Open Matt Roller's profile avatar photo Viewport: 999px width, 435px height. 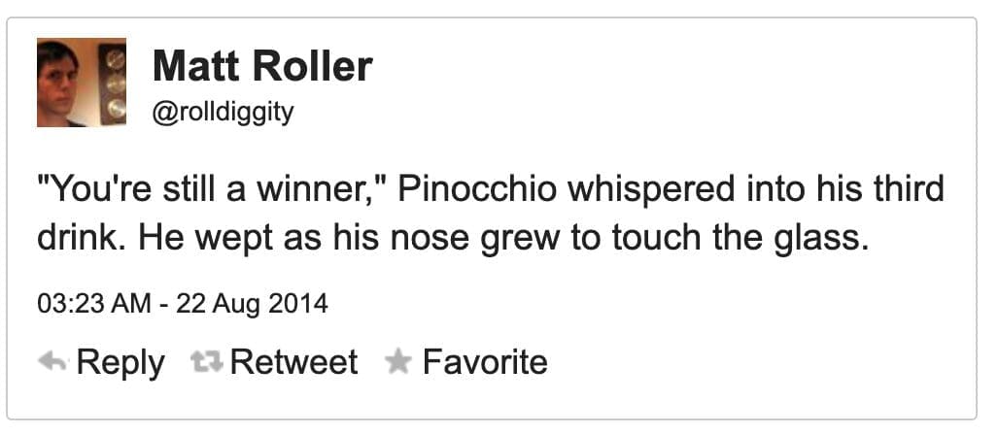pyautogui.click(x=82, y=83)
